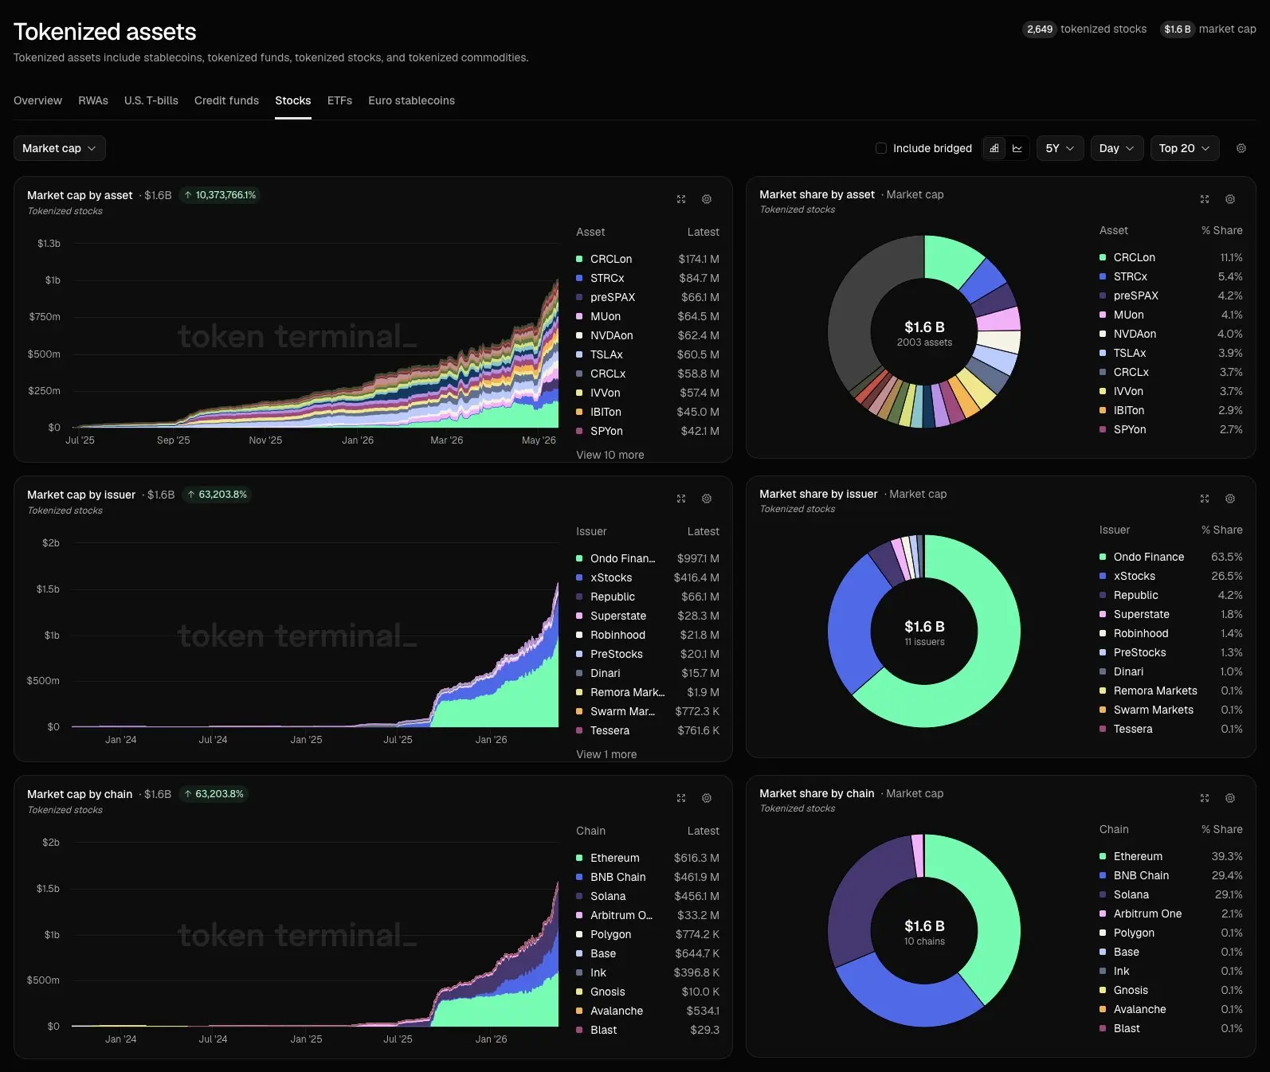Expand the Market share by asset chart fullscreen
This screenshot has width=1270, height=1072.
1205,199
